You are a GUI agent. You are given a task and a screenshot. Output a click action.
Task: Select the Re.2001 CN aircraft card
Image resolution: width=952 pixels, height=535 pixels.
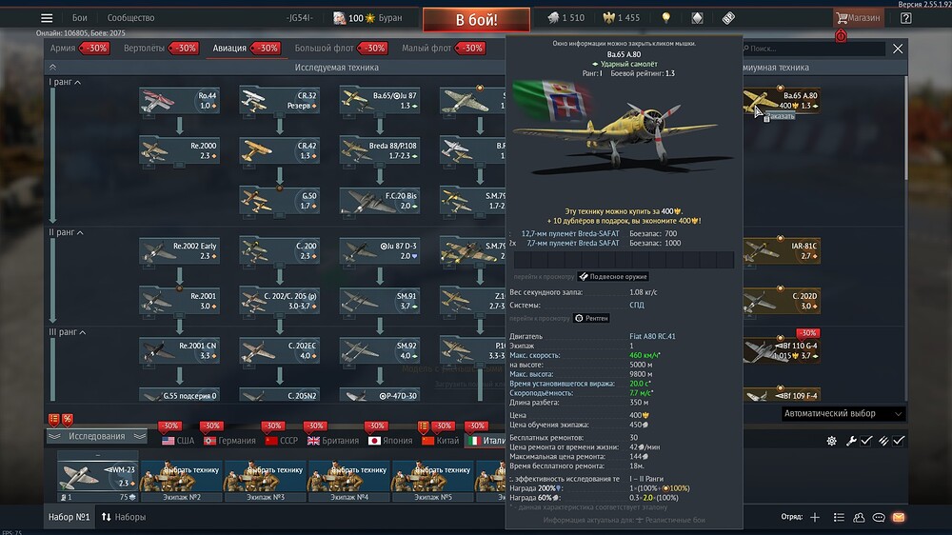179,350
